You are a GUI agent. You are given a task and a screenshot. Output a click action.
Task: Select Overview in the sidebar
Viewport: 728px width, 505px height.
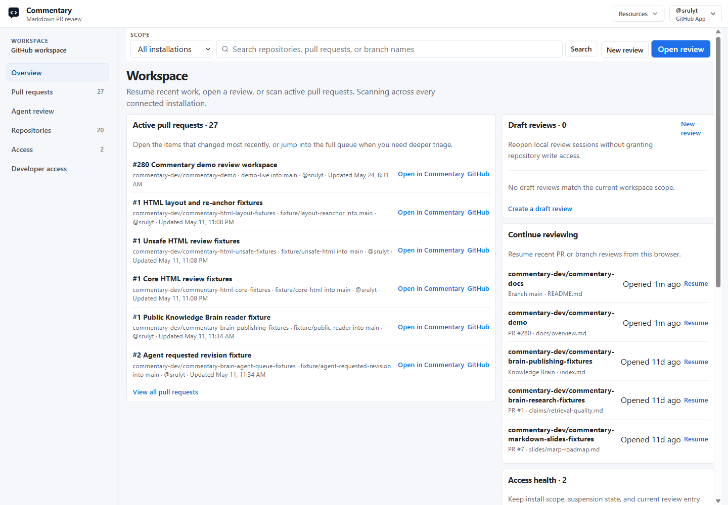click(58, 73)
